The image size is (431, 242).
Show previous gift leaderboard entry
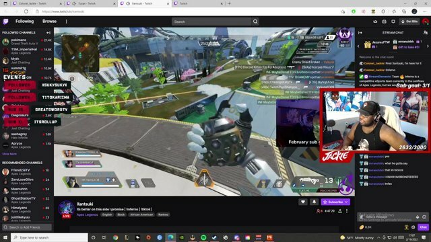358,46
